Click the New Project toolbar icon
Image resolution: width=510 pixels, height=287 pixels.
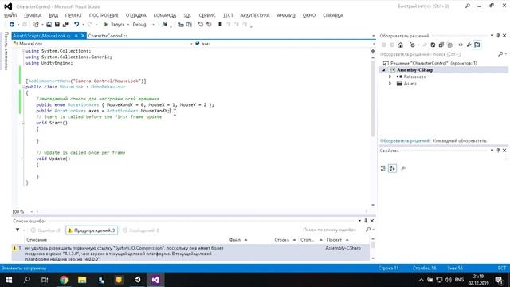36,25
